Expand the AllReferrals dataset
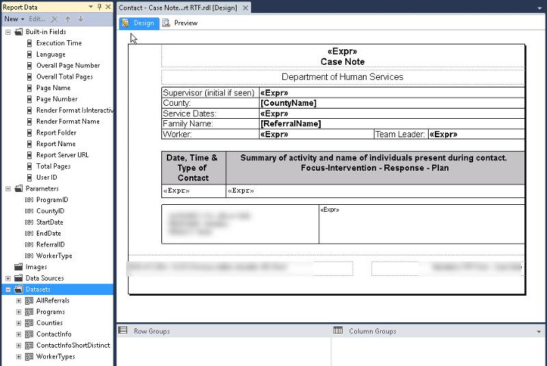Image resolution: width=547 pixels, height=366 pixels. coord(19,300)
